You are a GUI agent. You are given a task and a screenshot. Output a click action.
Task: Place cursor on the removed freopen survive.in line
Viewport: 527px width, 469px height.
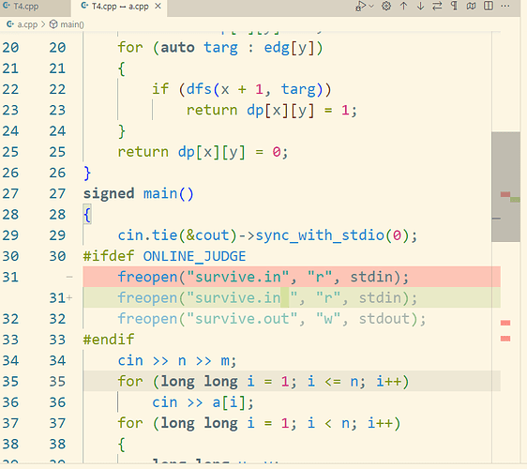click(263, 277)
